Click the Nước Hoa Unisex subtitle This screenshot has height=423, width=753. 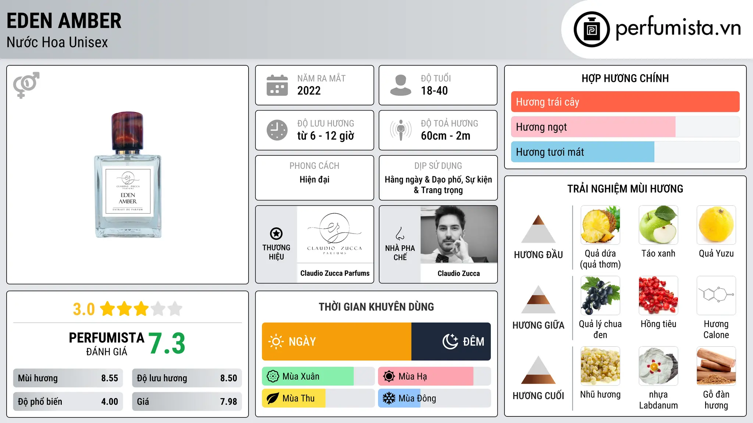point(57,43)
